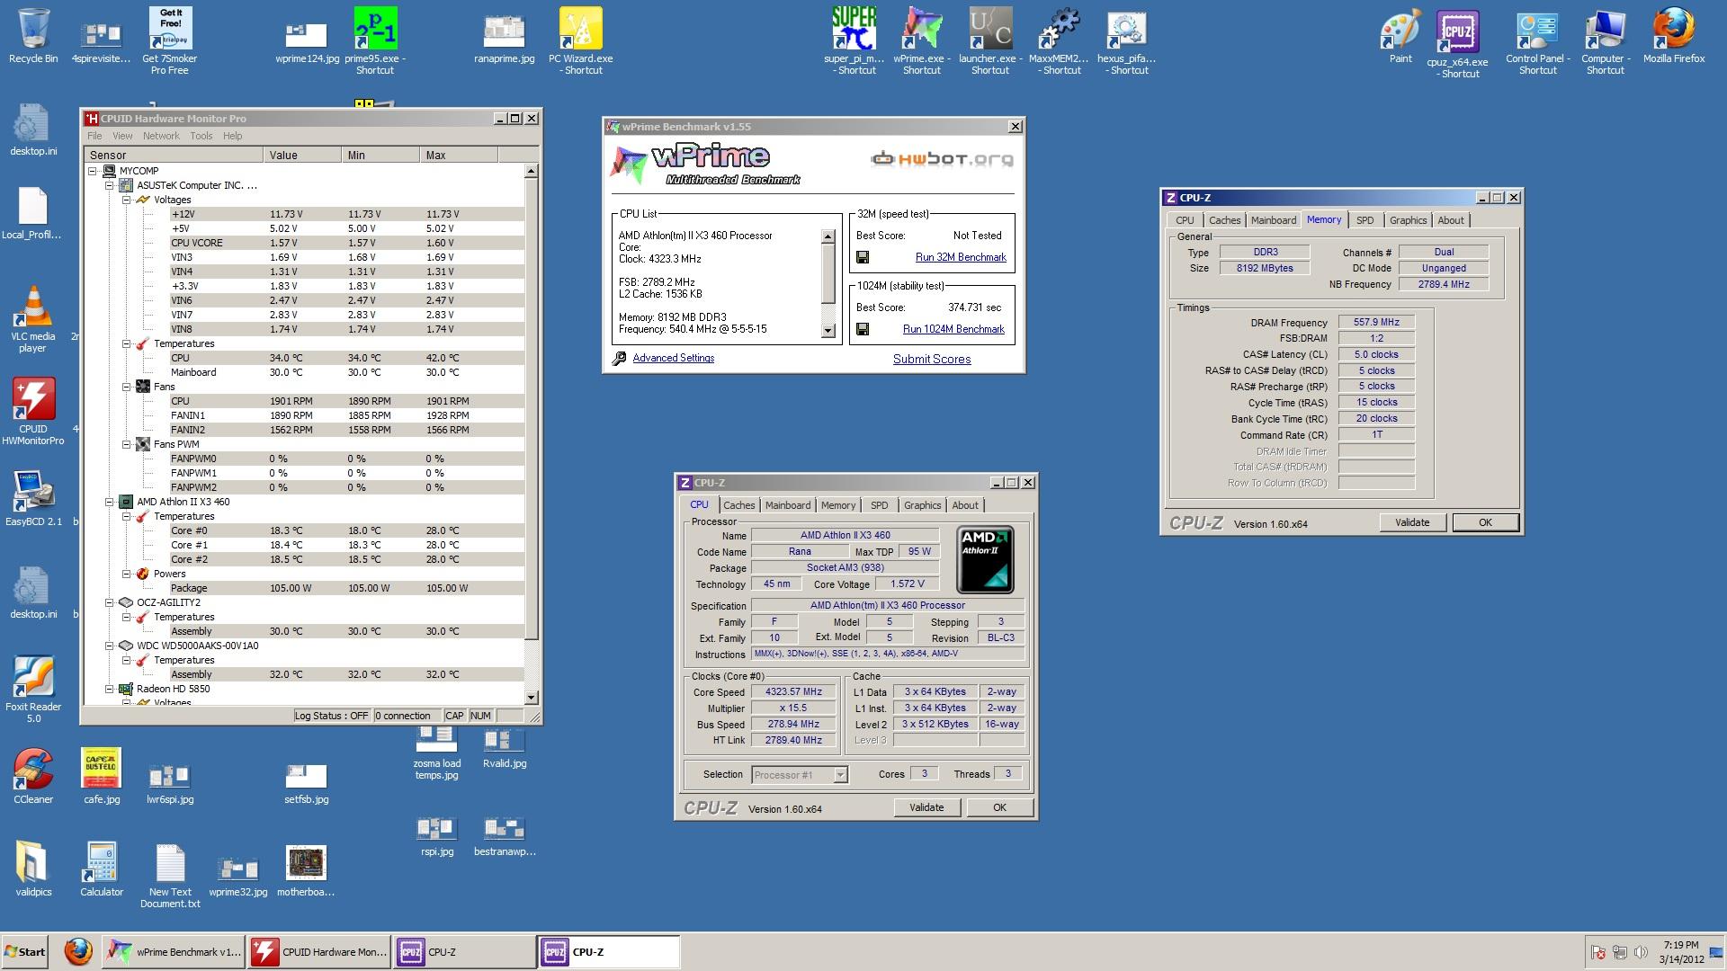The image size is (1727, 971).
Task: Open PC Wizard.exe shortcut icon
Action: click(x=581, y=40)
